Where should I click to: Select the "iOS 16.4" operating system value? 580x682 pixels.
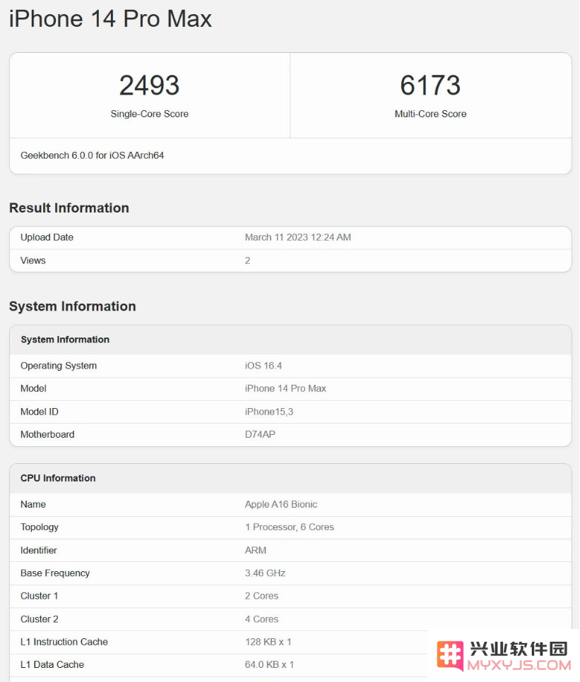click(x=264, y=366)
